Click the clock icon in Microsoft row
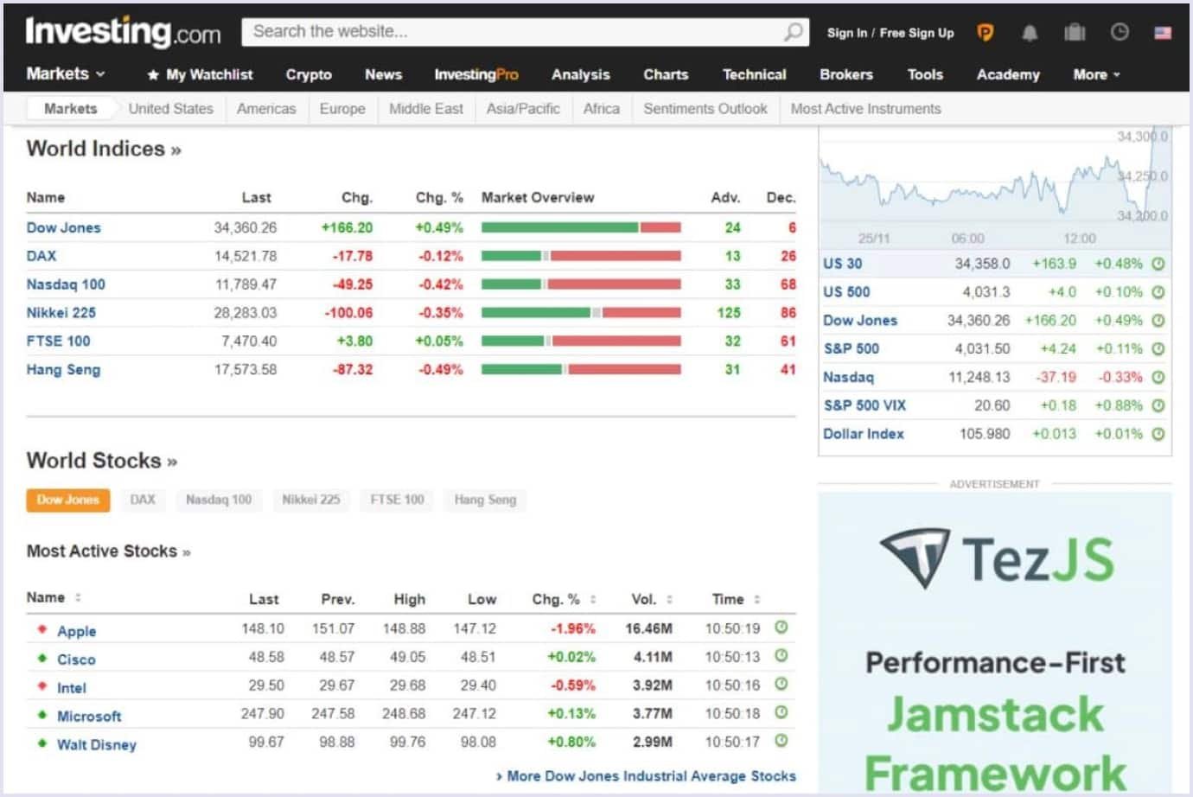The width and height of the screenshot is (1193, 797). (781, 713)
